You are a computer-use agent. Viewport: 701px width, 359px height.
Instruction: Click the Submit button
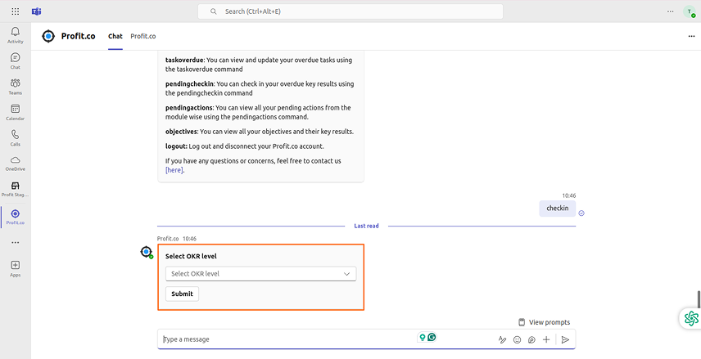pyautogui.click(x=182, y=294)
